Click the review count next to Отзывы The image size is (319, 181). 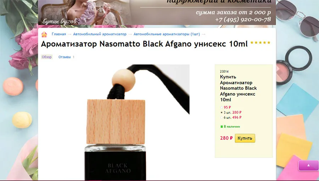point(73,57)
